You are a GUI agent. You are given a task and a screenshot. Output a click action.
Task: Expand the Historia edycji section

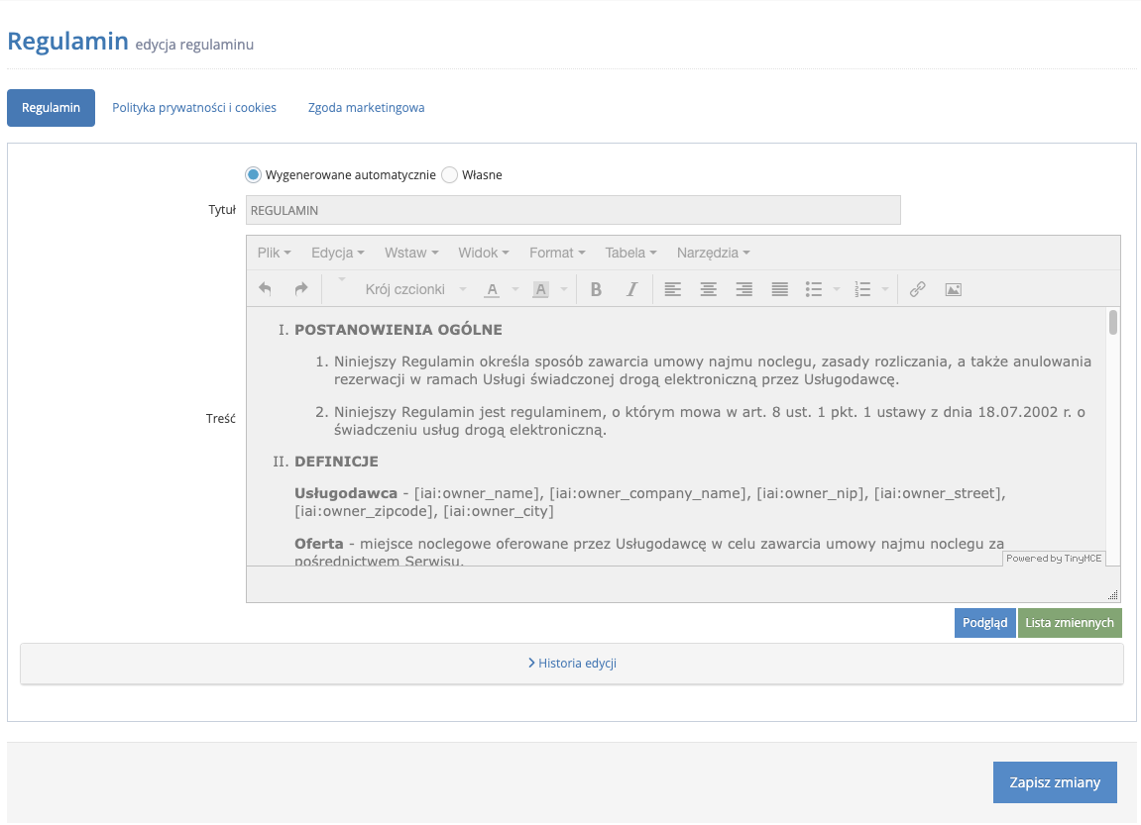[572, 663]
